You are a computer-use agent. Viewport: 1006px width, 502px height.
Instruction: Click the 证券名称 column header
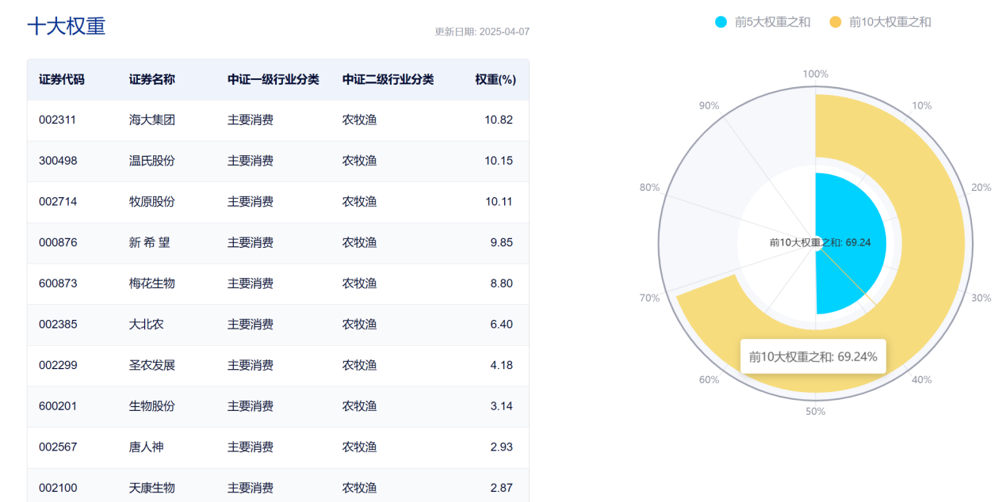pos(152,79)
